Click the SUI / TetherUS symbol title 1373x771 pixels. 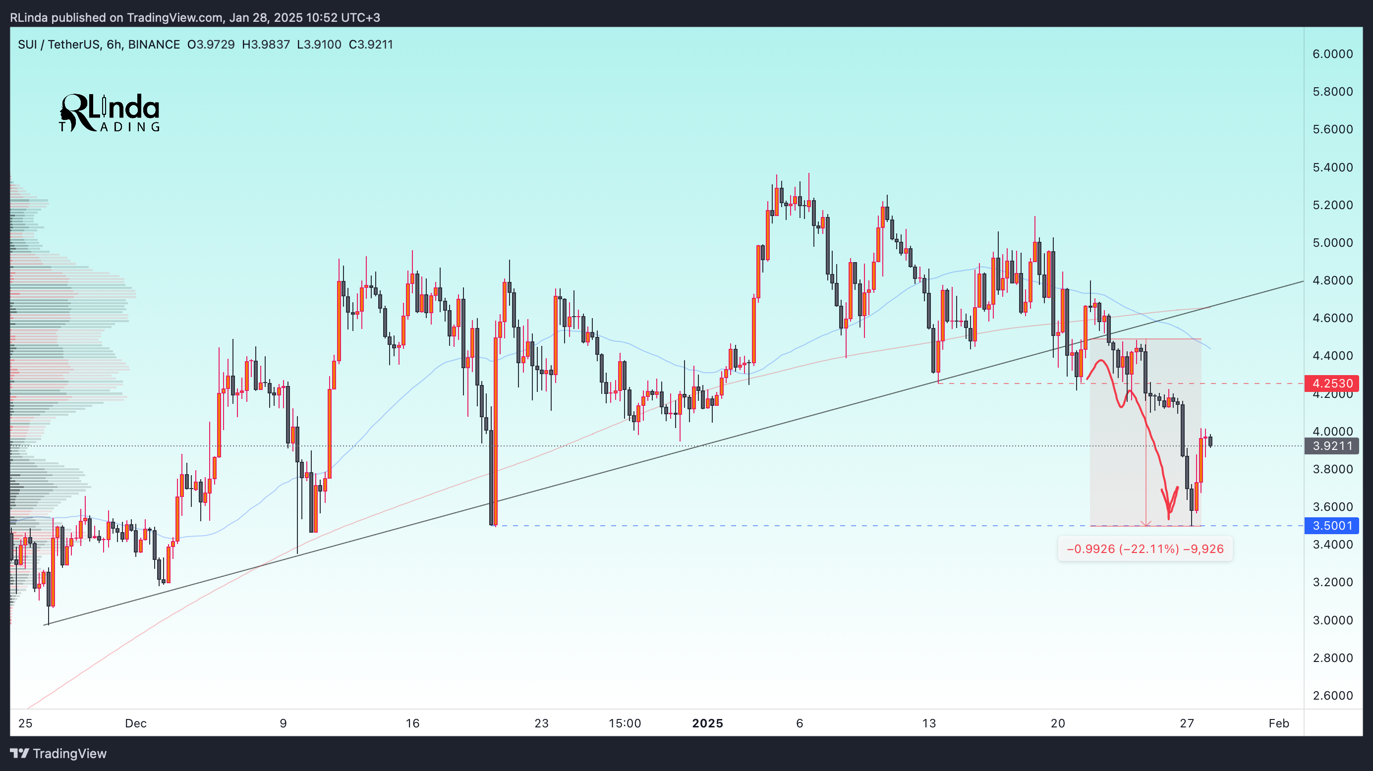pyautogui.click(x=58, y=44)
